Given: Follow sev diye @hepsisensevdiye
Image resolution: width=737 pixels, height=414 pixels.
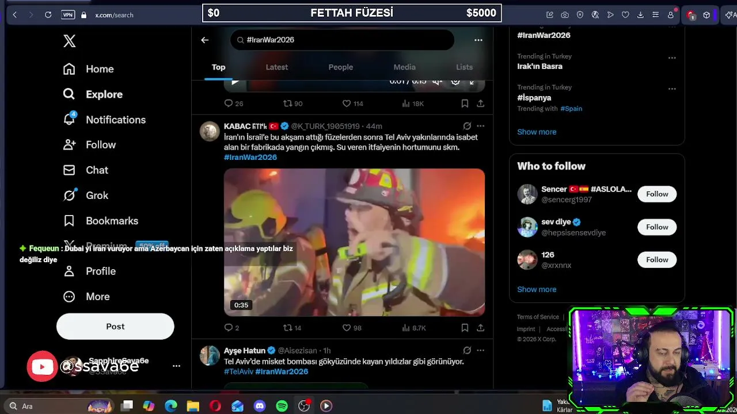Looking at the screenshot, I should [657, 227].
